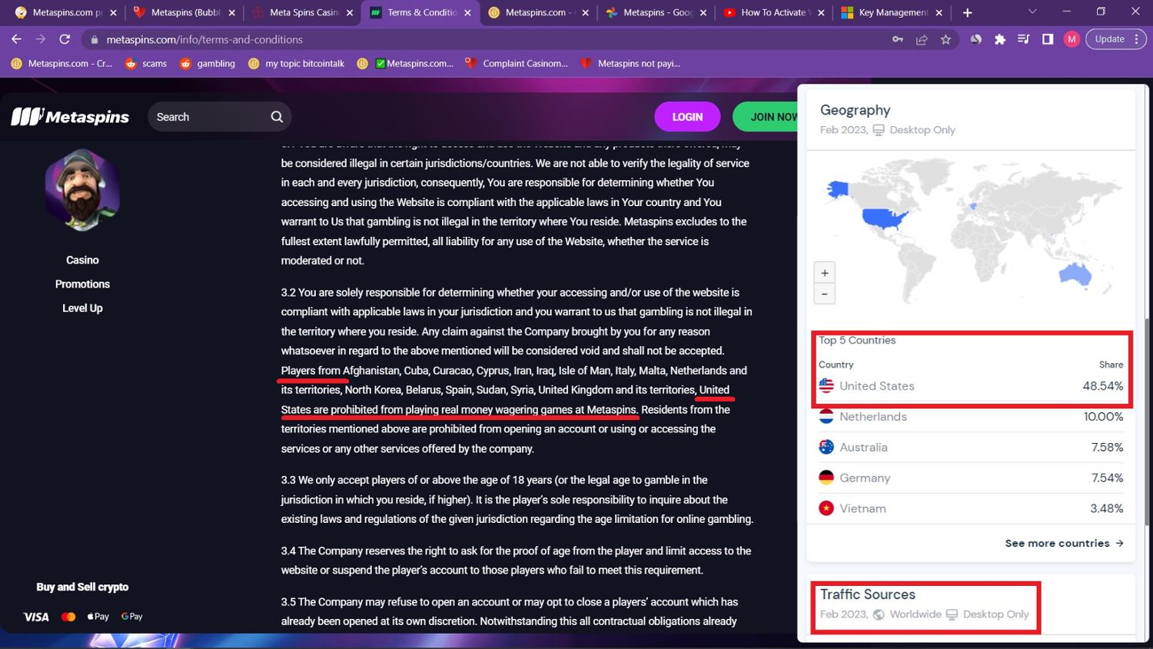This screenshot has height=649, width=1153.
Task: Open See more countries link
Action: 1064,543
